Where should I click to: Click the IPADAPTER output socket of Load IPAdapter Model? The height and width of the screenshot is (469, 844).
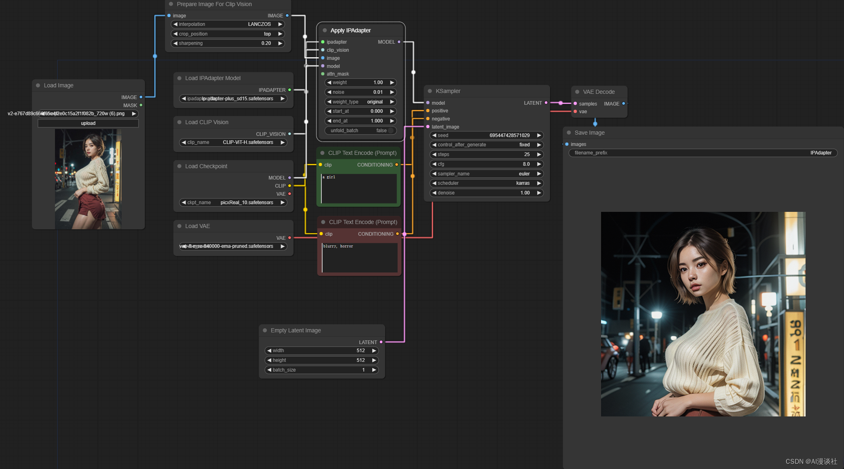coord(289,90)
